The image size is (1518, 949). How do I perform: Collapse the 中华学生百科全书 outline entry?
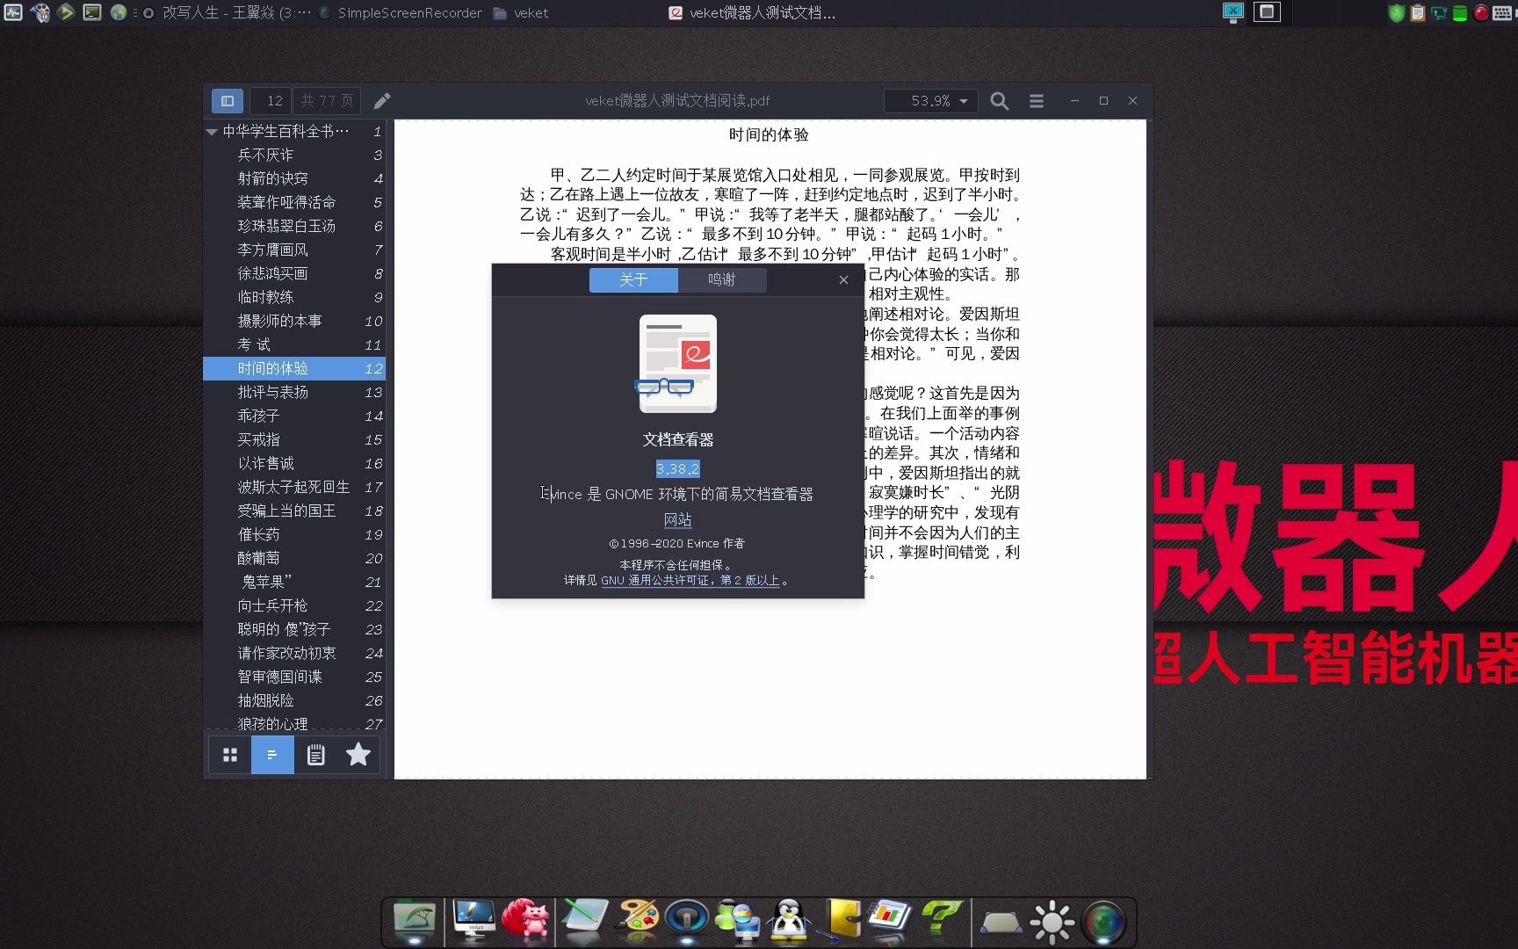point(211,131)
